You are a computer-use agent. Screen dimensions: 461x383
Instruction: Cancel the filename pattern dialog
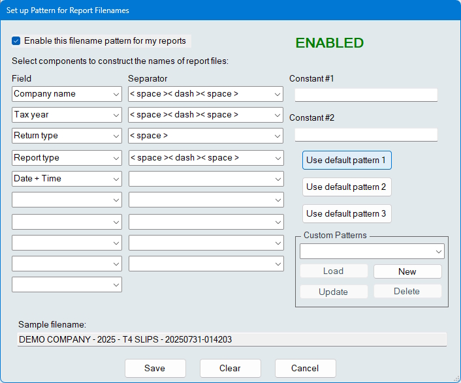(305, 368)
